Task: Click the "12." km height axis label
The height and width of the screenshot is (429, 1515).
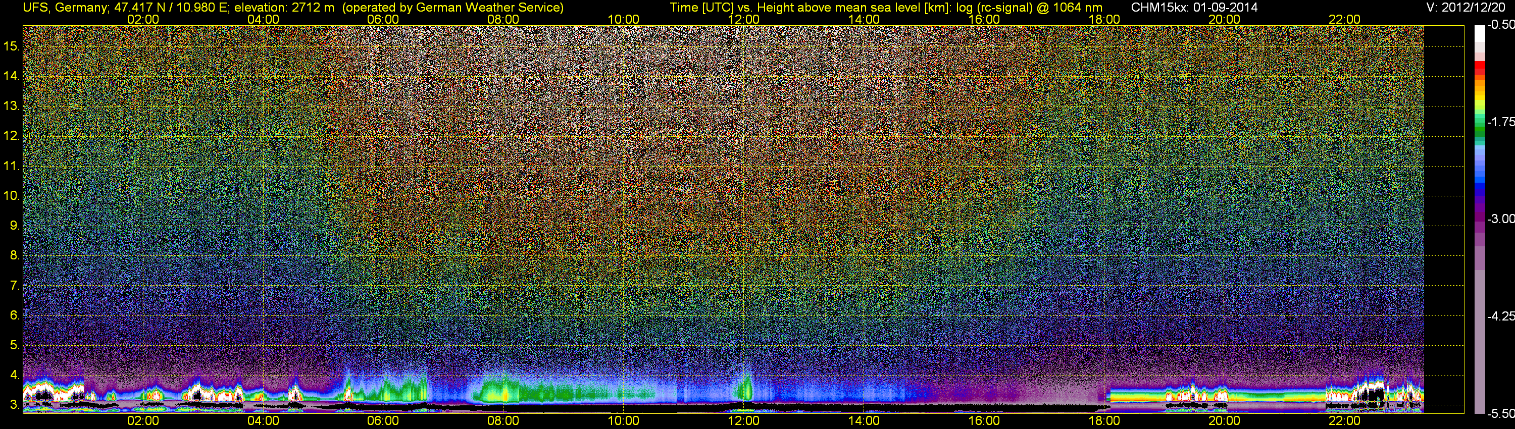Action: click(x=12, y=136)
